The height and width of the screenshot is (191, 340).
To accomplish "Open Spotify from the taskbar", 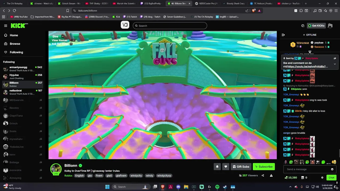I will 217,187.
